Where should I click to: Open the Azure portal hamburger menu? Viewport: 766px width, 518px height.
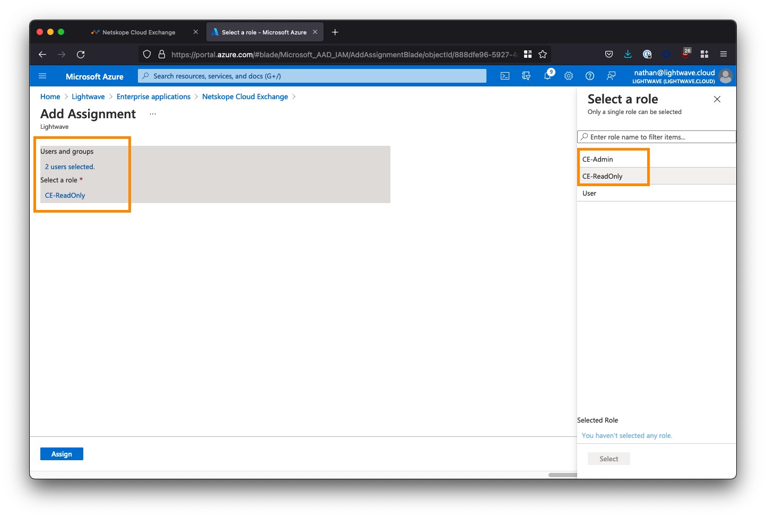pos(43,76)
